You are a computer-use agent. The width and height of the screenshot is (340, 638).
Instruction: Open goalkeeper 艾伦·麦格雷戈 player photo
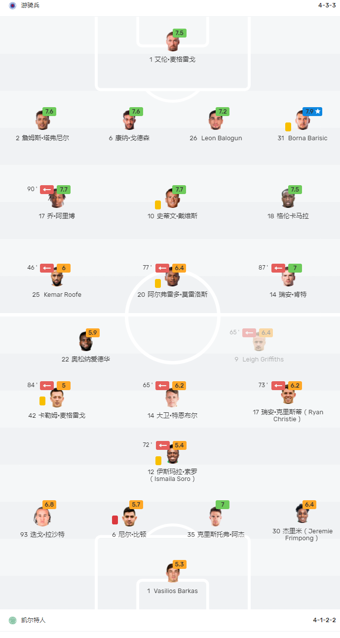click(173, 43)
